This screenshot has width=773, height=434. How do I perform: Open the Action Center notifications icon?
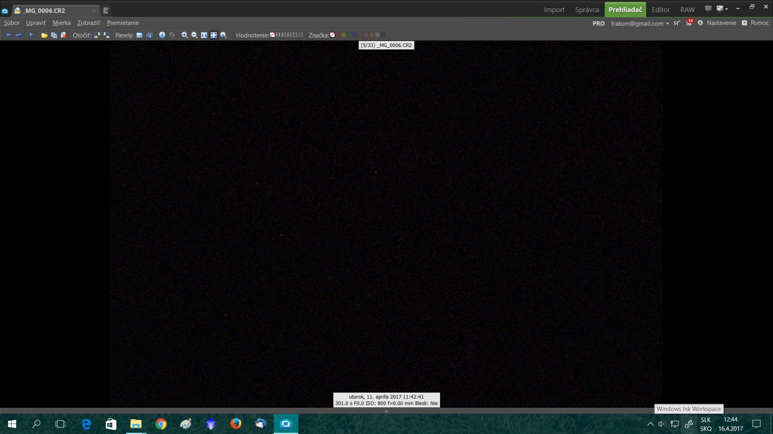click(x=756, y=424)
